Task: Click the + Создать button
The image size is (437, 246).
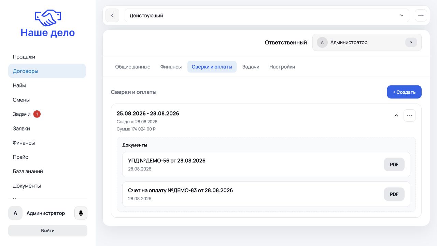Action: (x=404, y=92)
